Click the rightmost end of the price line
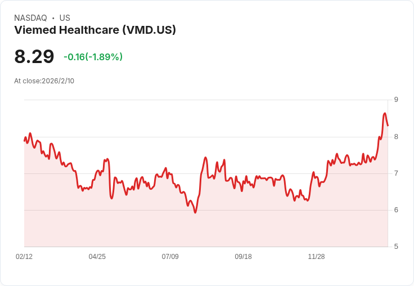The width and height of the screenshot is (414, 286). (388, 126)
